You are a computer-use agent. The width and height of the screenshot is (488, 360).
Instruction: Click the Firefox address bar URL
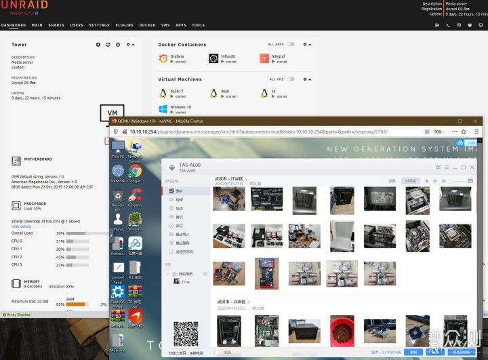(x=258, y=132)
